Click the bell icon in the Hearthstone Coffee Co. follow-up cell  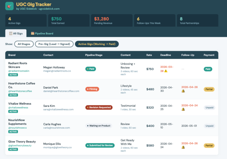[x=183, y=91]
